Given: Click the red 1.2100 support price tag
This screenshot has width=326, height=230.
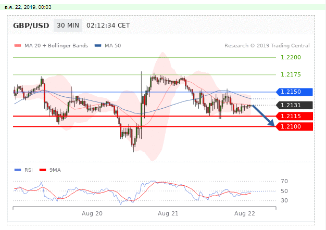Looking at the screenshot, I should click(x=294, y=126).
